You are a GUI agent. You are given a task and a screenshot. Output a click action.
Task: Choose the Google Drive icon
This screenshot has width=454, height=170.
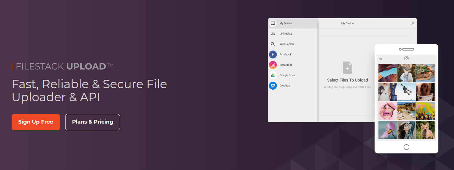[273, 75]
